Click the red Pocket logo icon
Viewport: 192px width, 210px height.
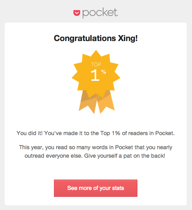pos(77,13)
